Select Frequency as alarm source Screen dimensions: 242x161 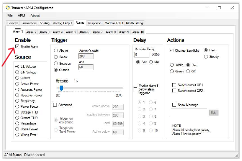click(17, 101)
